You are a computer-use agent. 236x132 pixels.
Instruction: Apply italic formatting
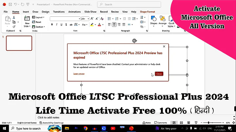tap(57, 25)
